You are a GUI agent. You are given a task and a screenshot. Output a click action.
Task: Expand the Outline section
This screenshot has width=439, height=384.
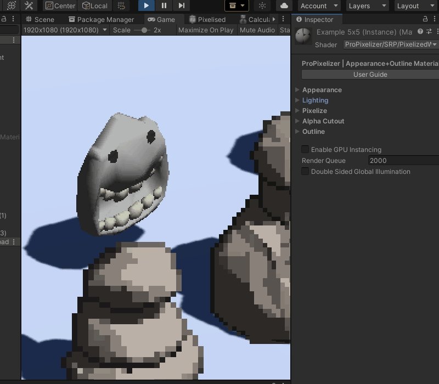click(x=313, y=132)
